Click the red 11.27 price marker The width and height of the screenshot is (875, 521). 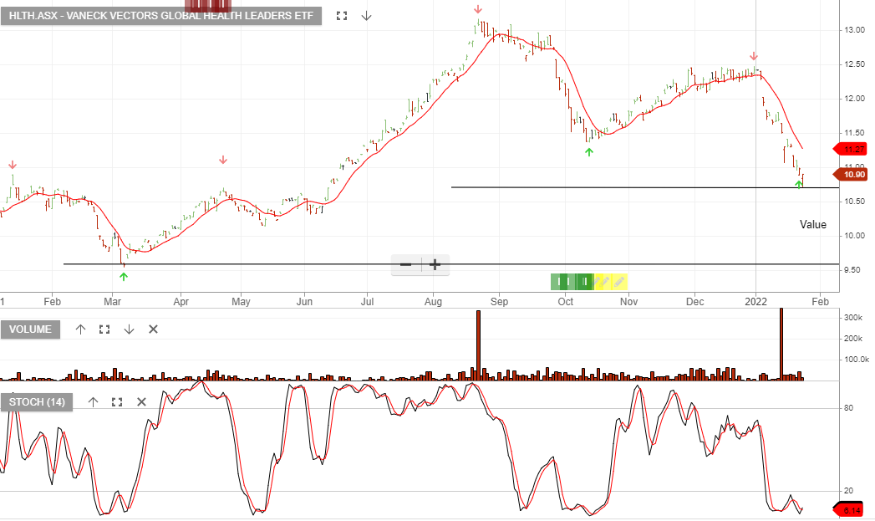pyautogui.click(x=851, y=149)
